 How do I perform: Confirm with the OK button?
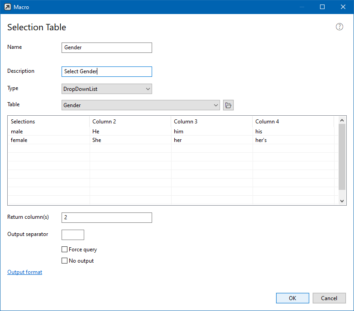pos(292,298)
